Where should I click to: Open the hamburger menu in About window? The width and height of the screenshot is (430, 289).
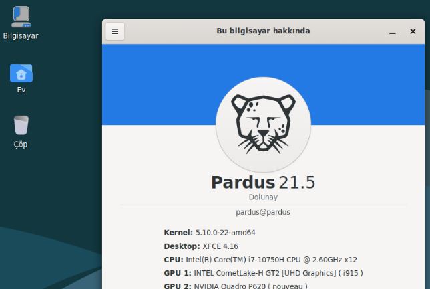(115, 31)
